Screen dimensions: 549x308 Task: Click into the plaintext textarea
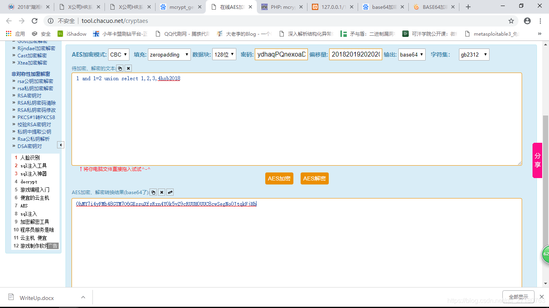click(x=297, y=119)
